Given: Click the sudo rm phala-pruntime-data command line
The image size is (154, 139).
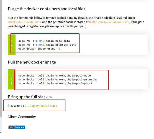Looking at the screenshot, I should pyautogui.click(x=47, y=45).
